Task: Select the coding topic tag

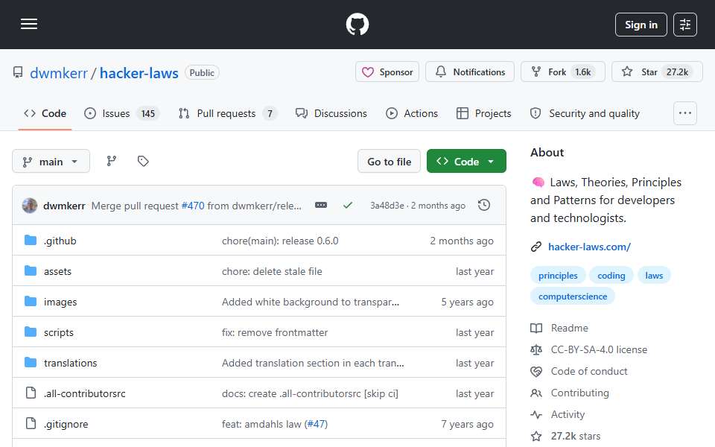Action: coord(611,276)
